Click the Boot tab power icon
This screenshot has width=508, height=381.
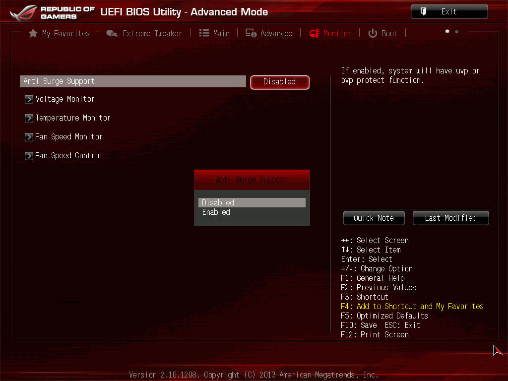[373, 33]
